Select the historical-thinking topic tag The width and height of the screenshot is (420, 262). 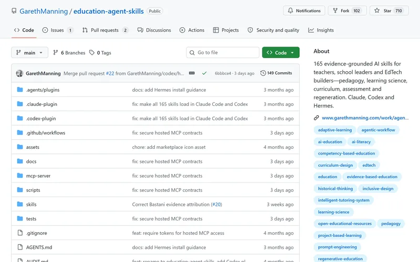[x=335, y=189]
